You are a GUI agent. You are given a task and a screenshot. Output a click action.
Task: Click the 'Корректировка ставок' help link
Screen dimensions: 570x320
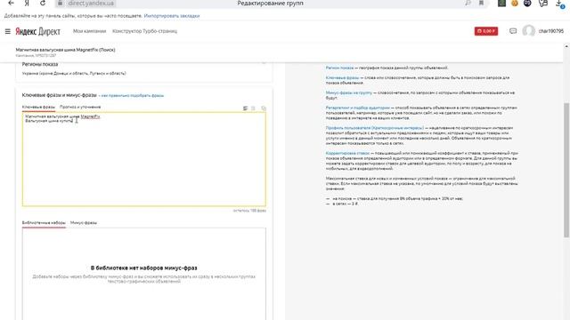347,153
